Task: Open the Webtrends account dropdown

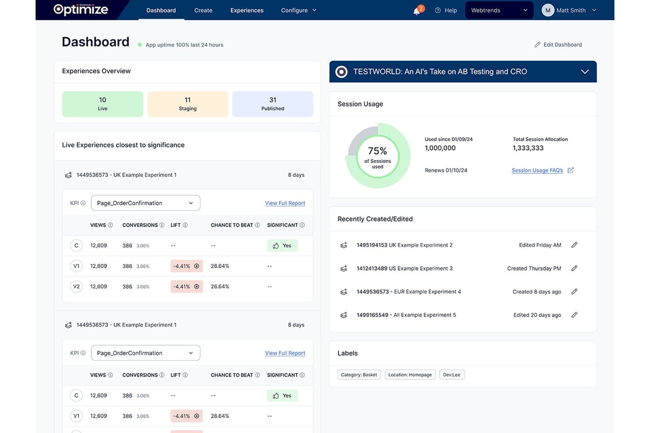Action: (499, 10)
